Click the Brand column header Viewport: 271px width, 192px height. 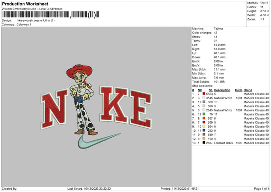[248, 90]
